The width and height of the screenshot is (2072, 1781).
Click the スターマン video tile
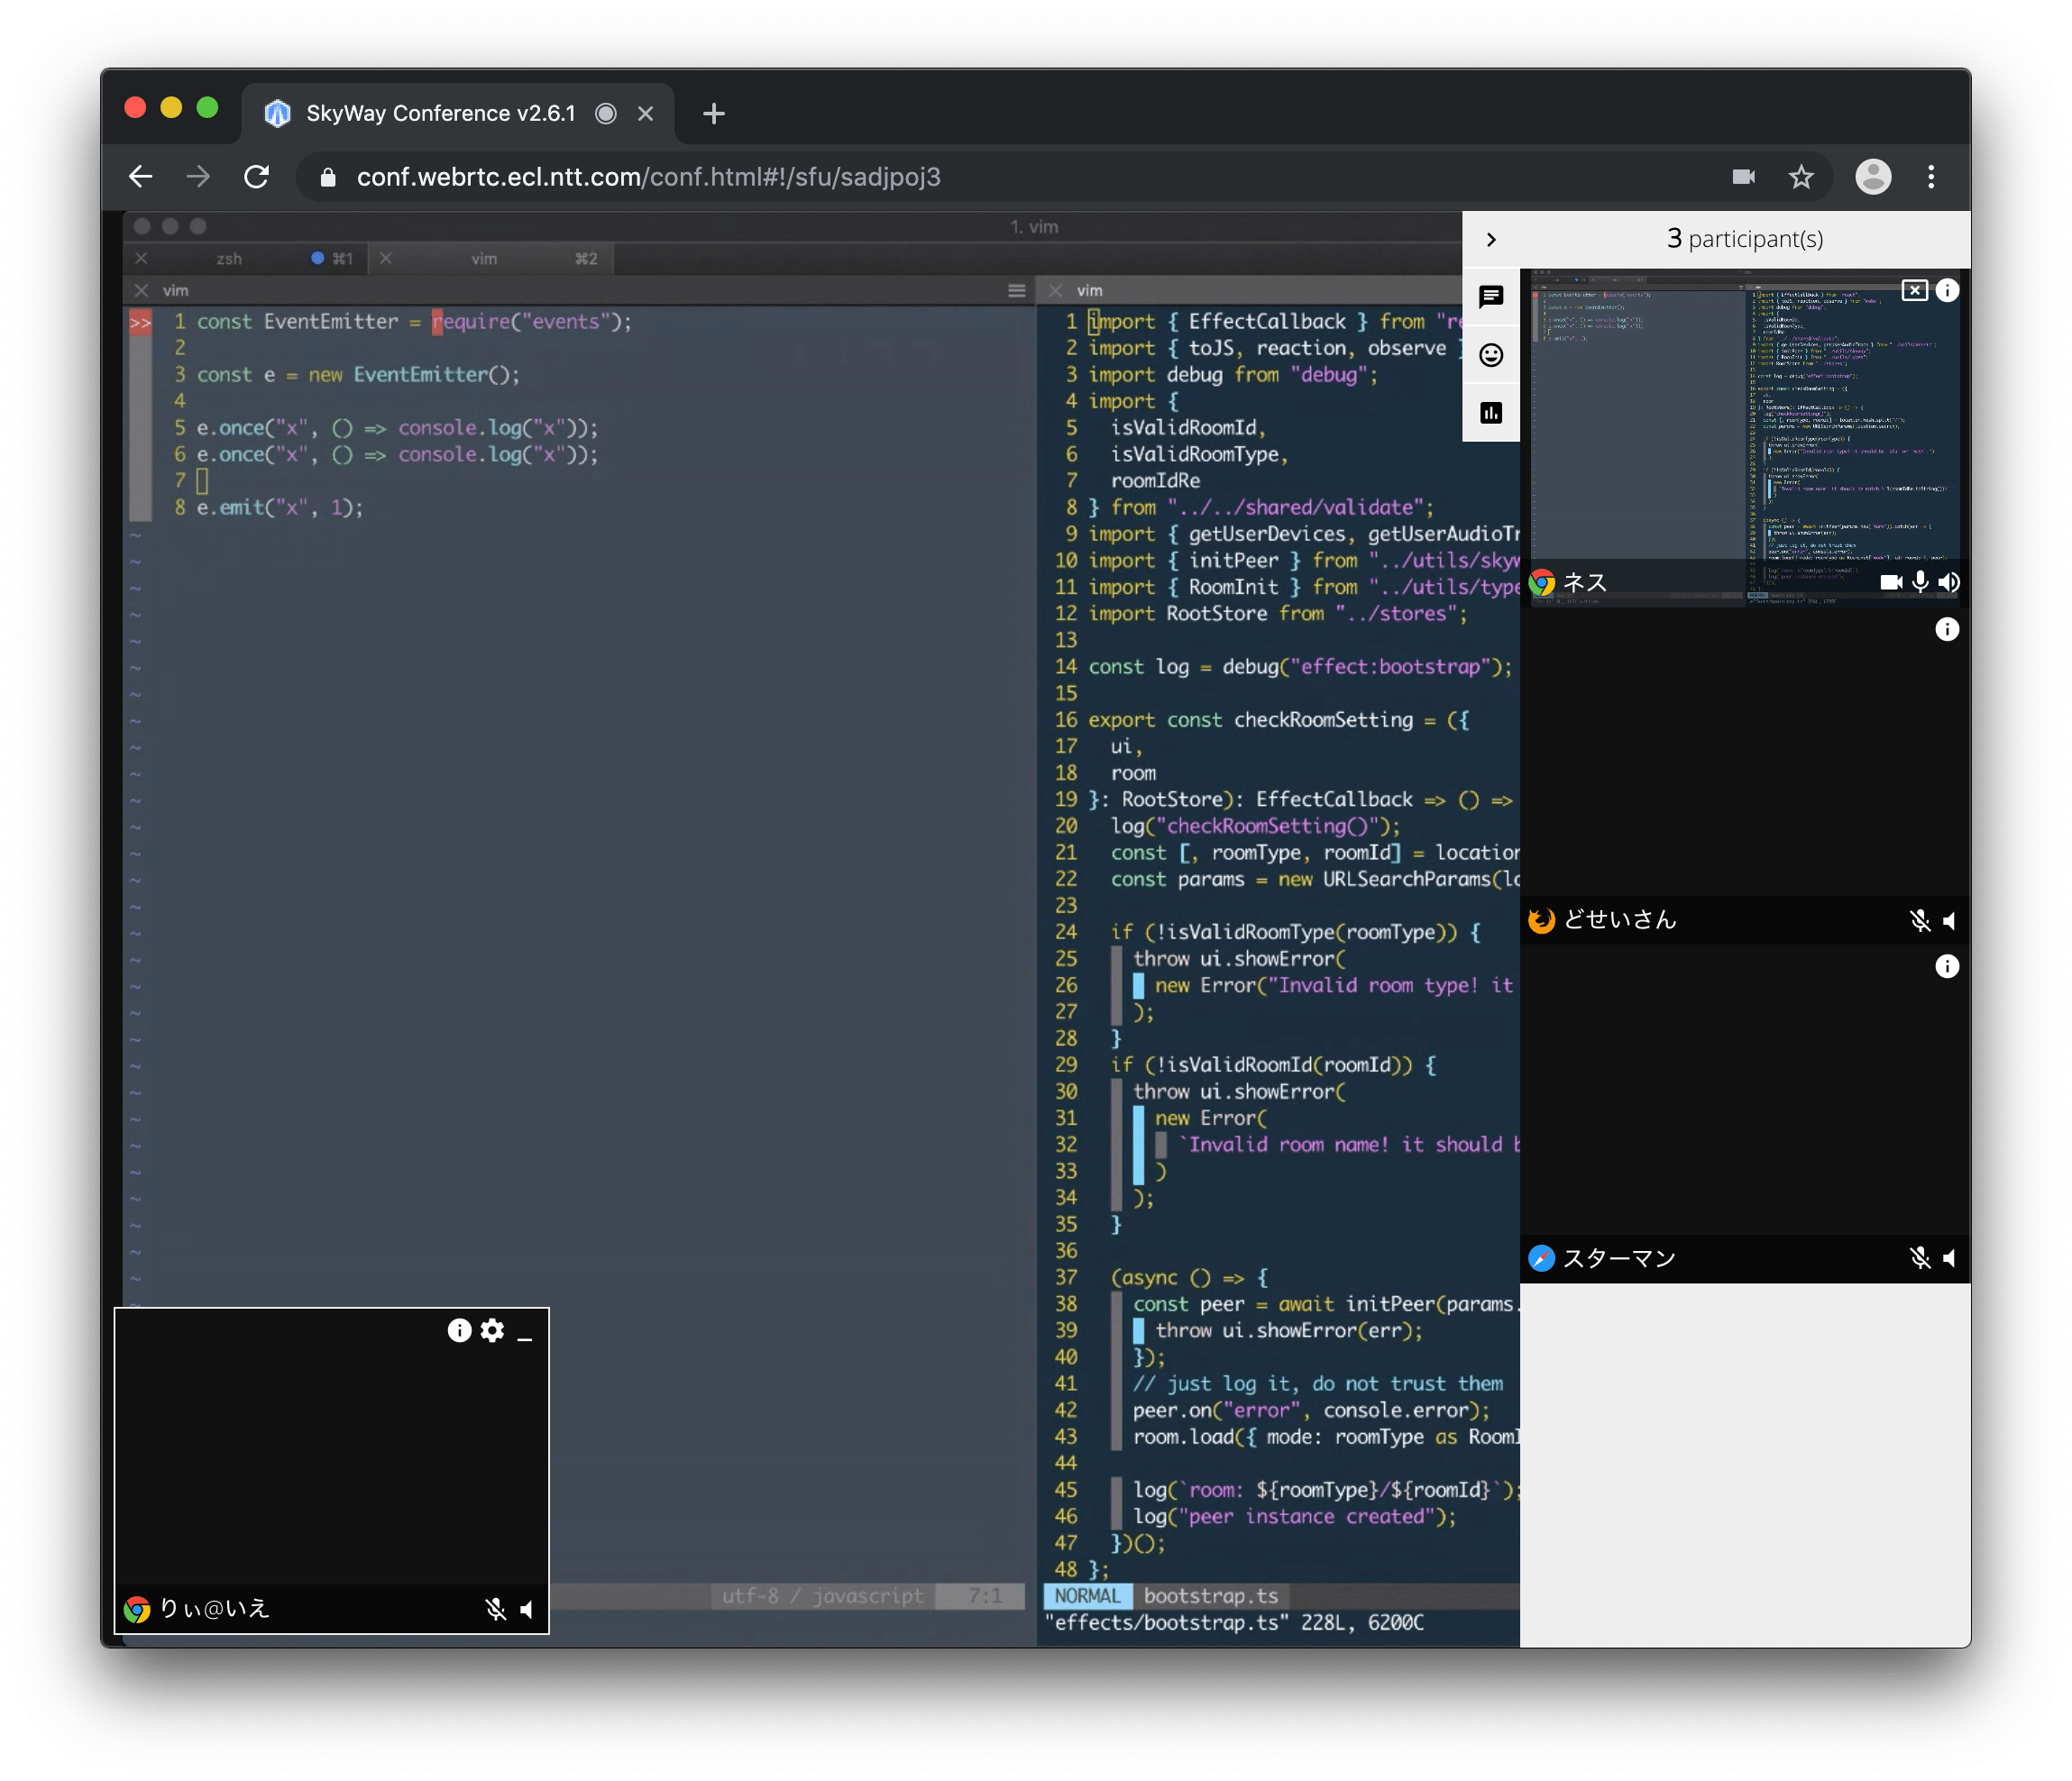pos(1745,1114)
